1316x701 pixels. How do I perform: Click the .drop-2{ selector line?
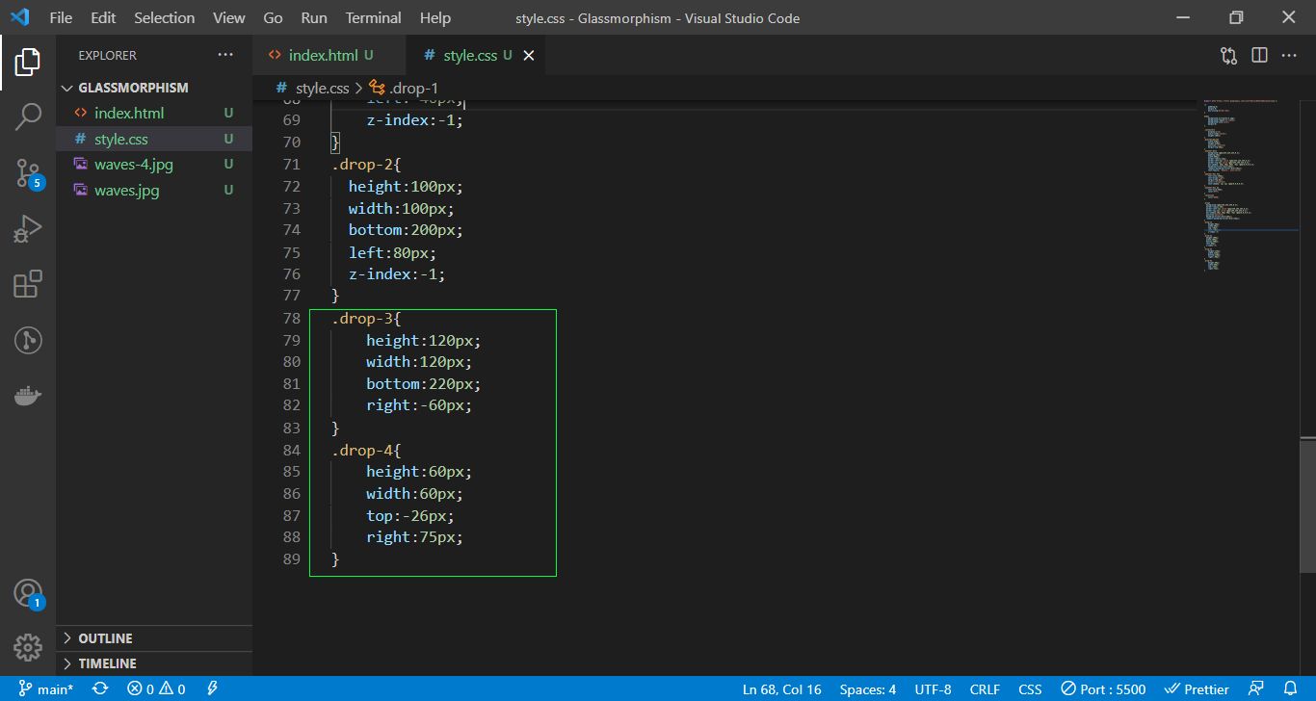[x=366, y=164]
